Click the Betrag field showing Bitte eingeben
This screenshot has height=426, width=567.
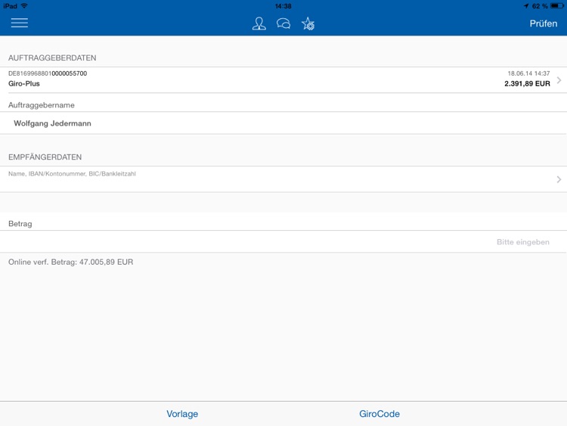[522, 242]
